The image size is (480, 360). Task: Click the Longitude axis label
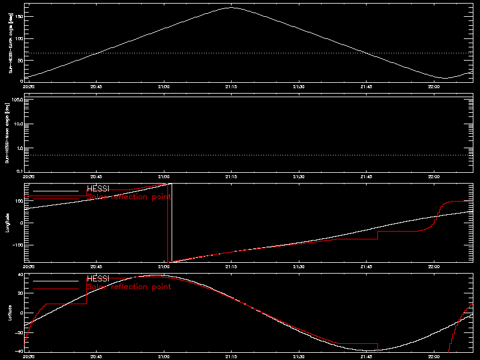tap(7, 223)
